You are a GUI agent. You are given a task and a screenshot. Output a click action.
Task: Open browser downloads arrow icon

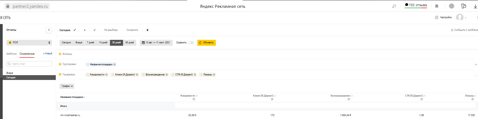(475, 6)
